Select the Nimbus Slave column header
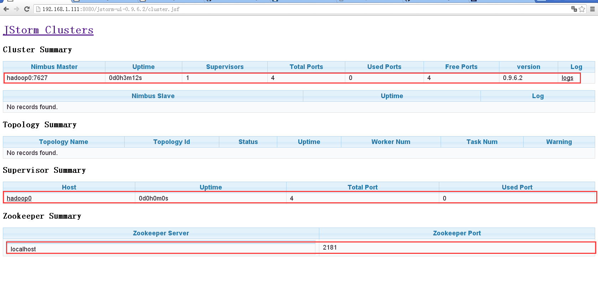598x283 pixels. point(153,96)
